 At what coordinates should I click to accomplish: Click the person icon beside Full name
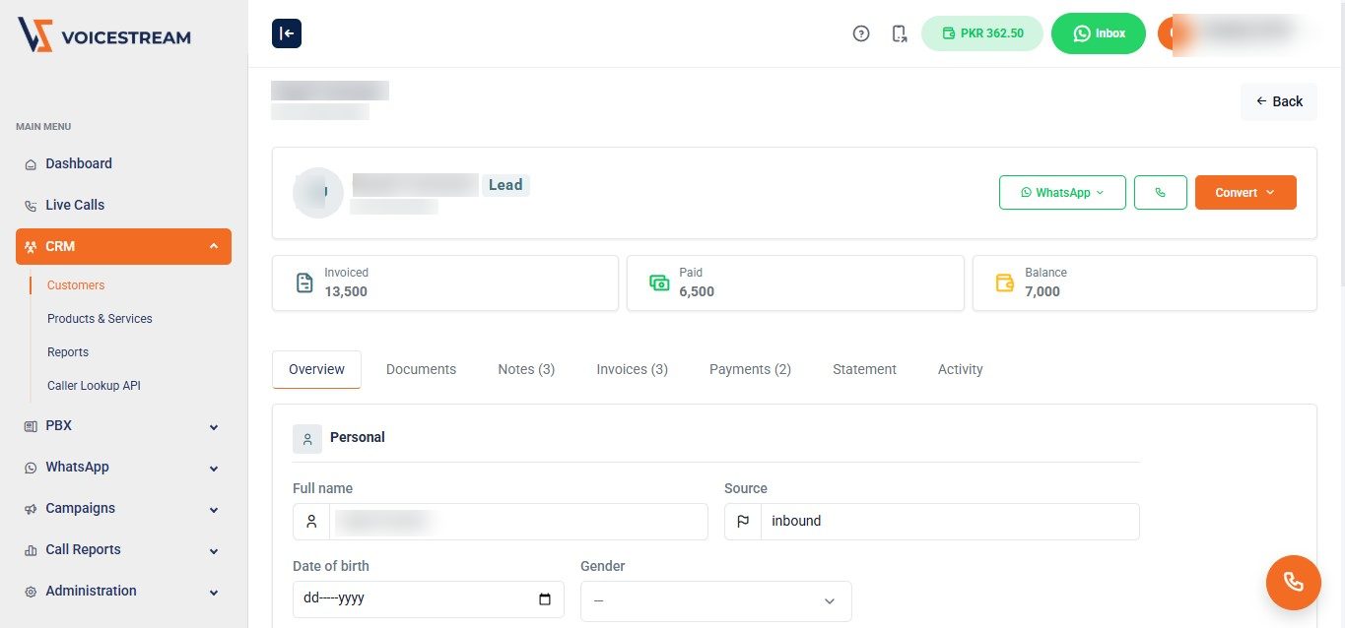311,522
